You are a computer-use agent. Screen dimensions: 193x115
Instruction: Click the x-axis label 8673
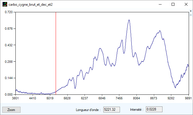point(154,98)
